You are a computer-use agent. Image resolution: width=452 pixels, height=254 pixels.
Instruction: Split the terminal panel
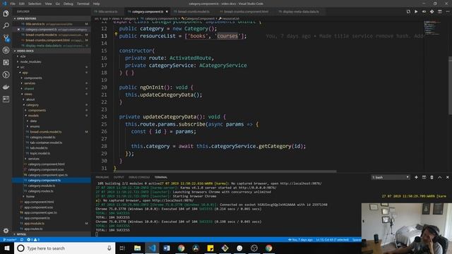coord(424,177)
